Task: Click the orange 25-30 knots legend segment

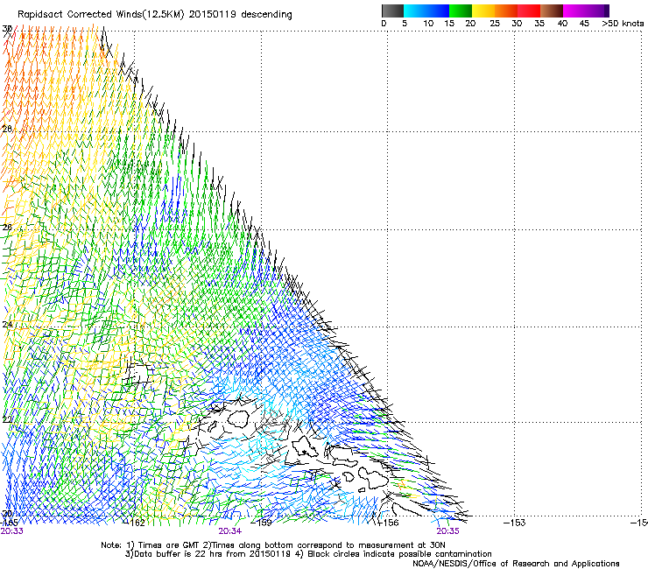Action: pos(506,11)
